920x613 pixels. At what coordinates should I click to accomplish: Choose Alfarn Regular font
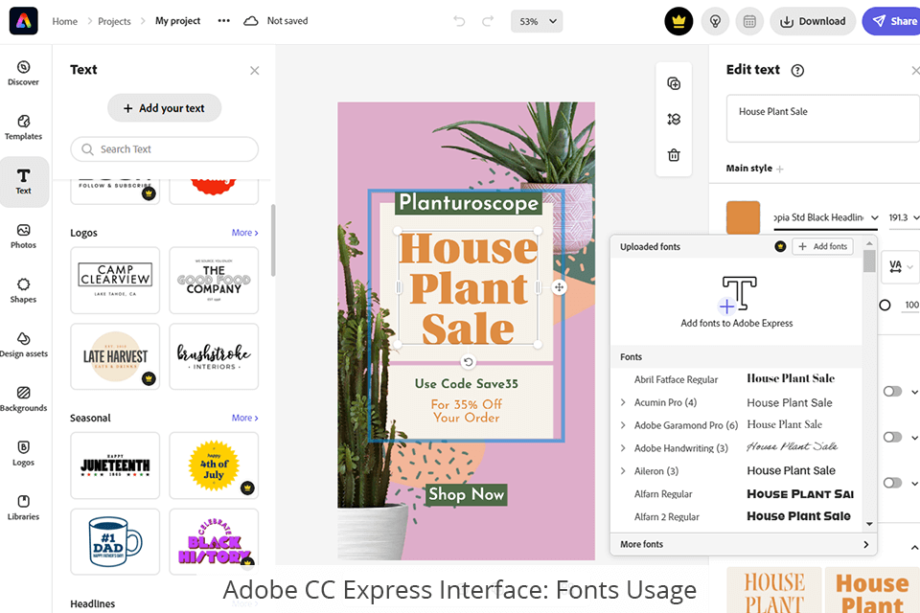736,494
